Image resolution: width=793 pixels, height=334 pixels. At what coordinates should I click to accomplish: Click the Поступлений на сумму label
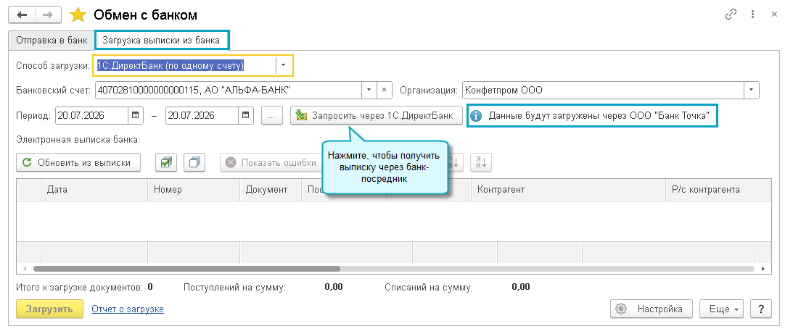click(x=234, y=288)
